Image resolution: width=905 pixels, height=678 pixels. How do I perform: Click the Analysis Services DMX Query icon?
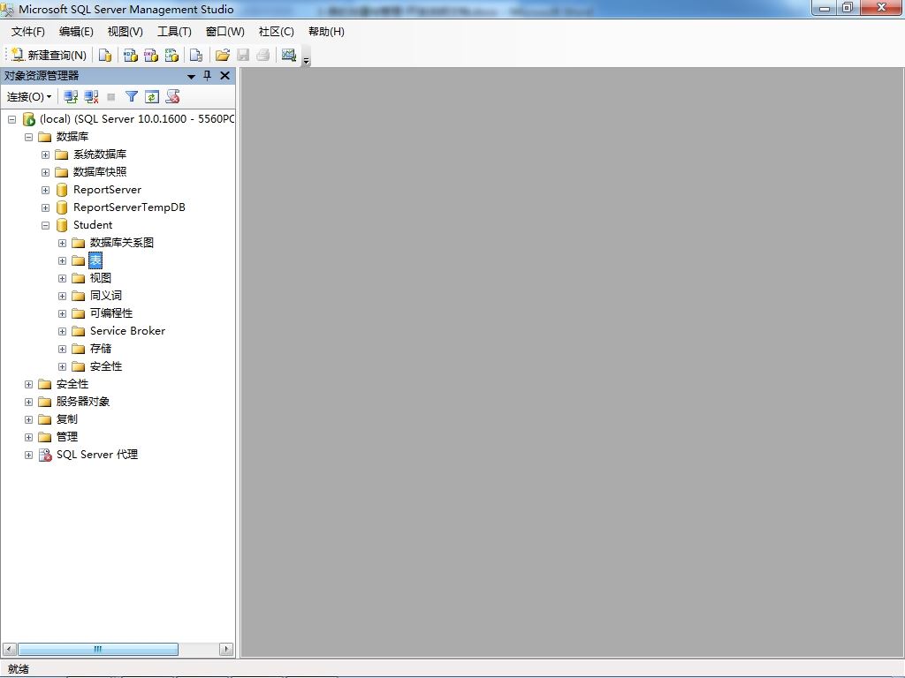pyautogui.click(x=151, y=55)
